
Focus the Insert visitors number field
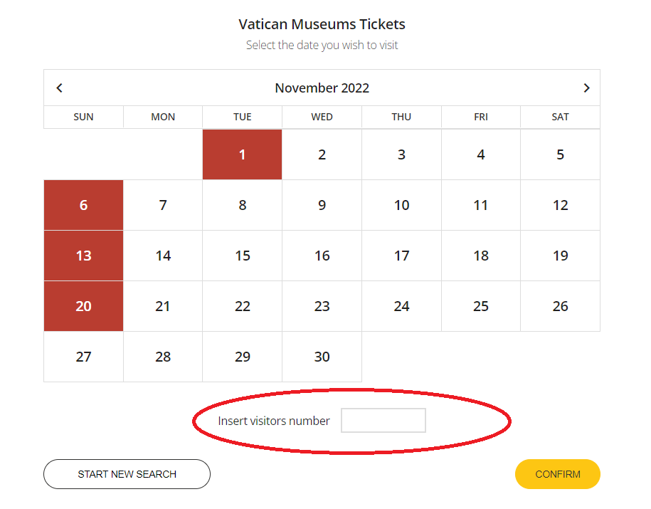tap(383, 421)
